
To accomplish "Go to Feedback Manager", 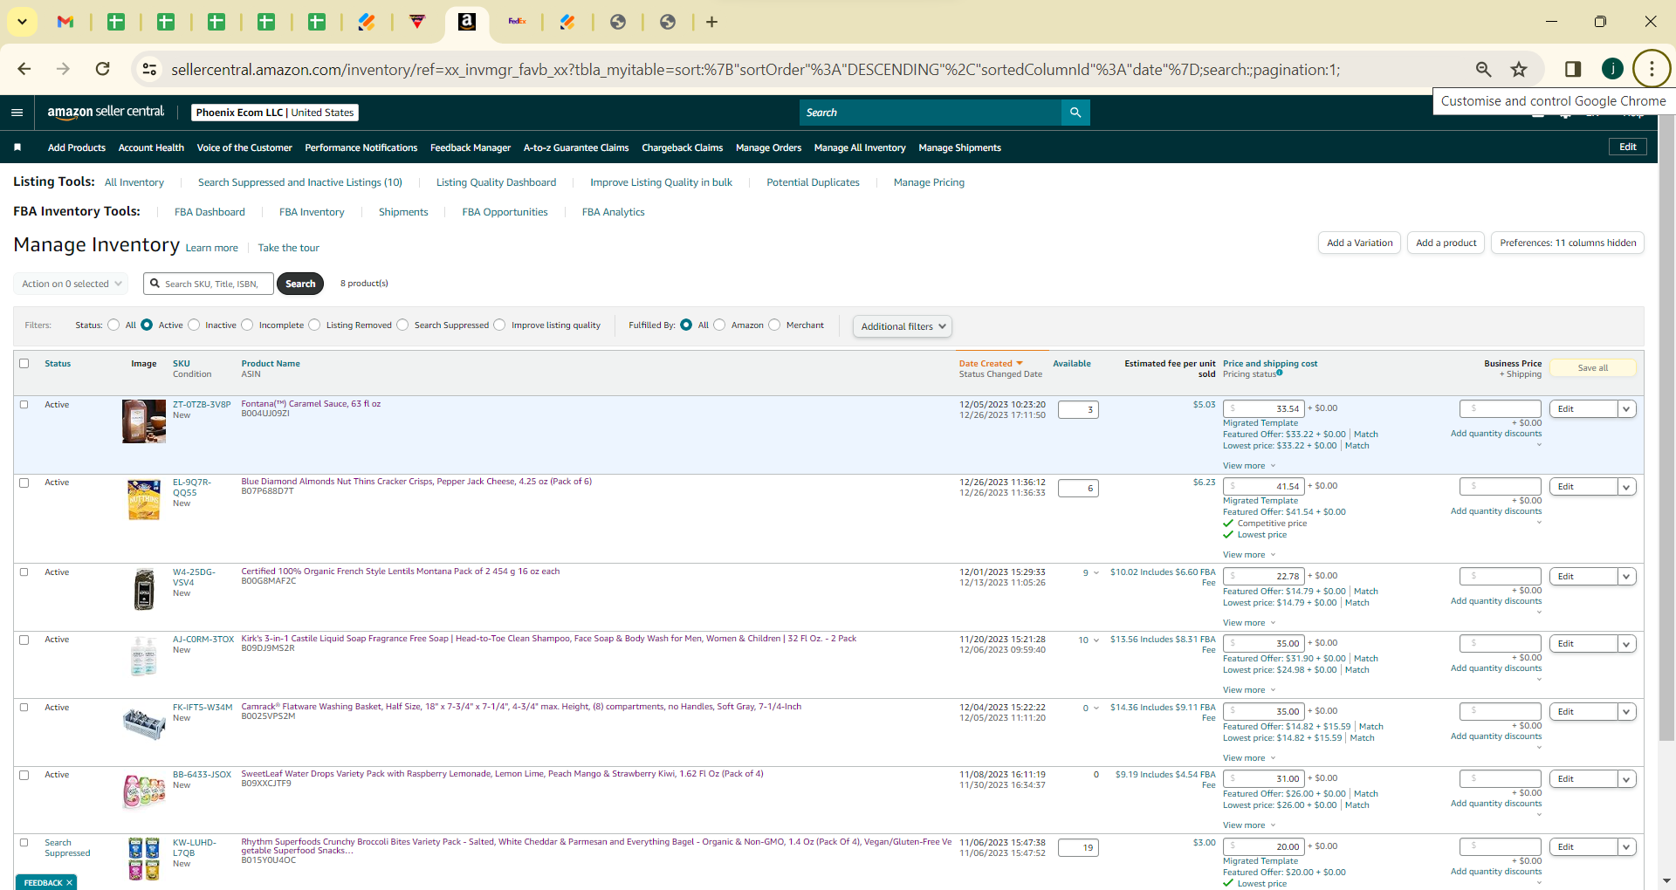I will [471, 147].
